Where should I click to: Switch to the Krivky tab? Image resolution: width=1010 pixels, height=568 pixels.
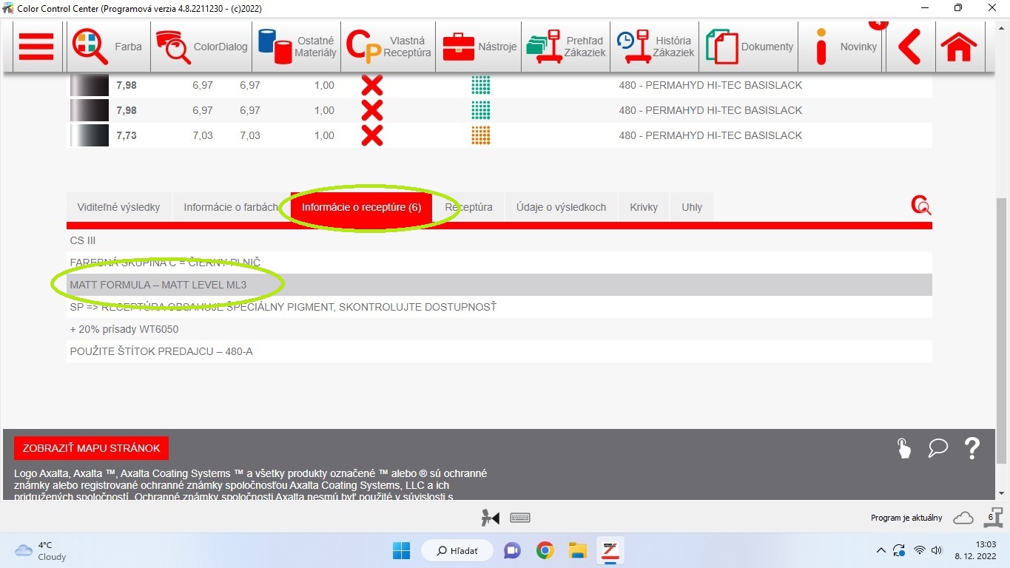point(644,207)
